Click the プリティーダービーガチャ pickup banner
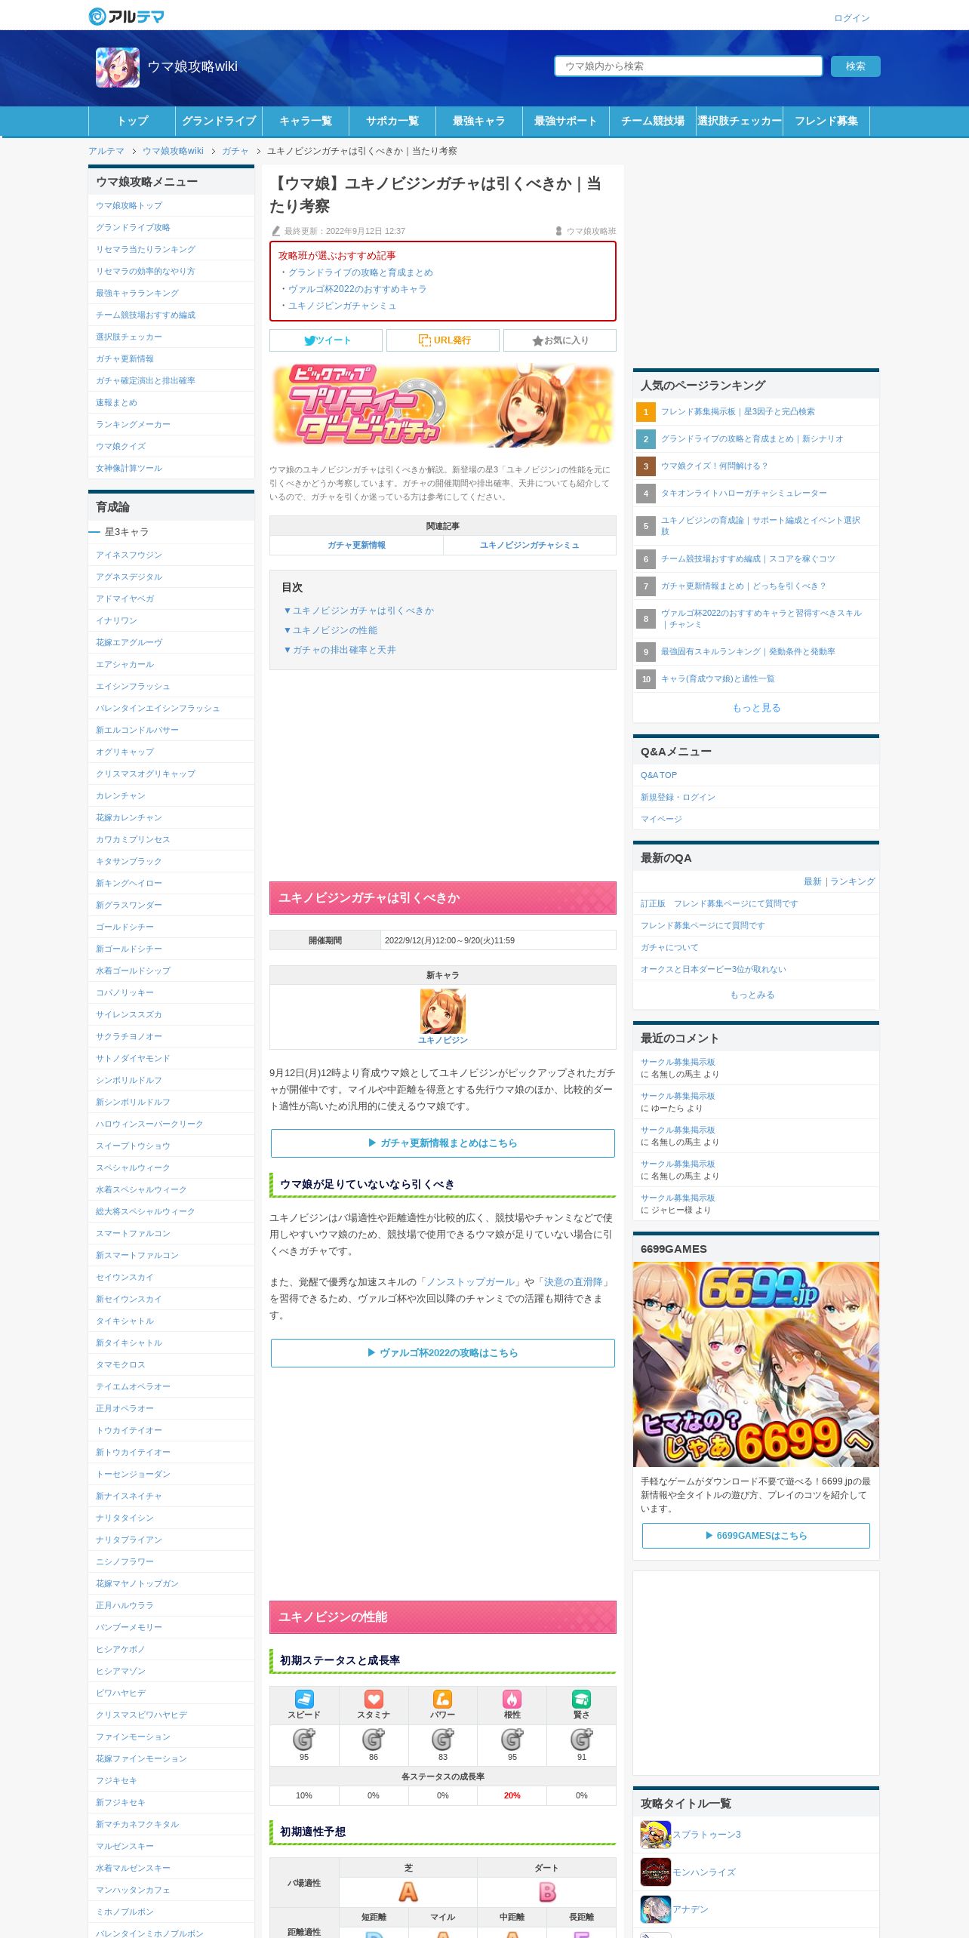Image resolution: width=969 pixels, height=1938 pixels. pyautogui.click(x=443, y=405)
